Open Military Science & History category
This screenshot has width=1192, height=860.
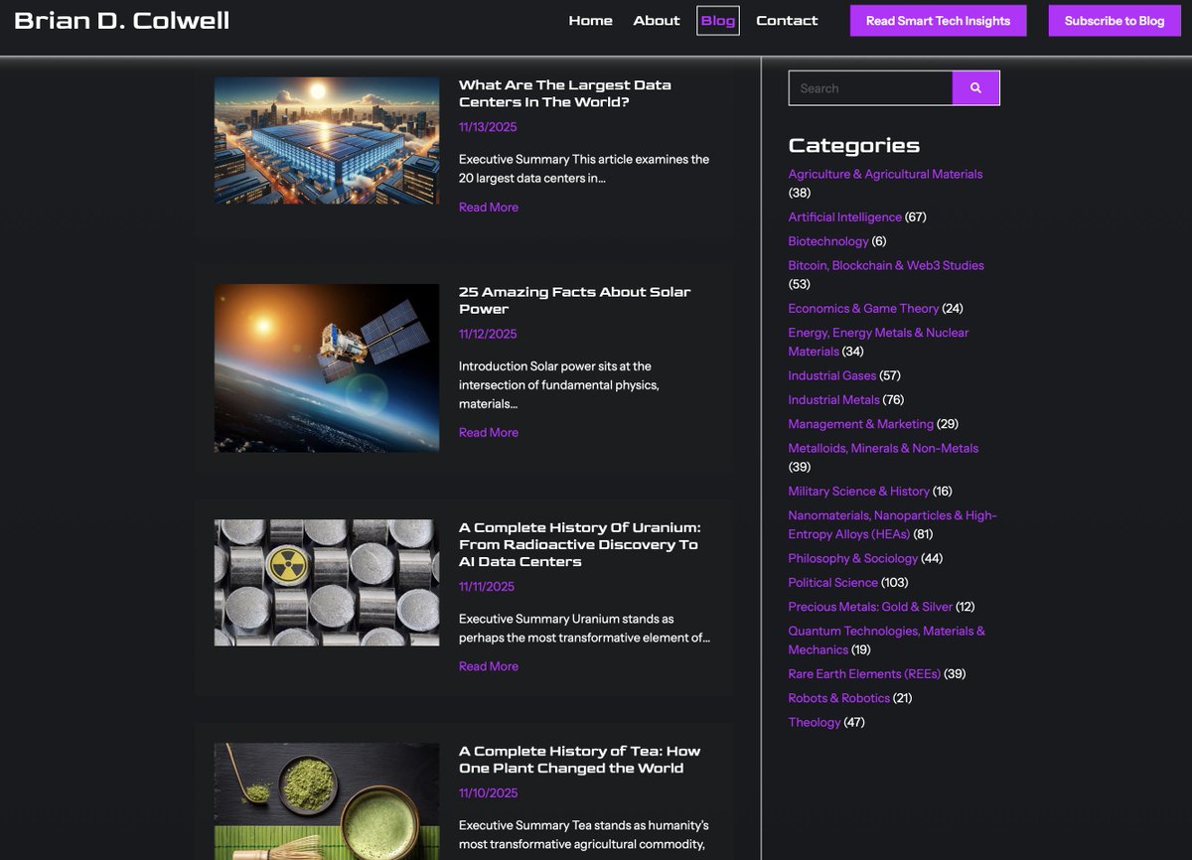click(859, 492)
